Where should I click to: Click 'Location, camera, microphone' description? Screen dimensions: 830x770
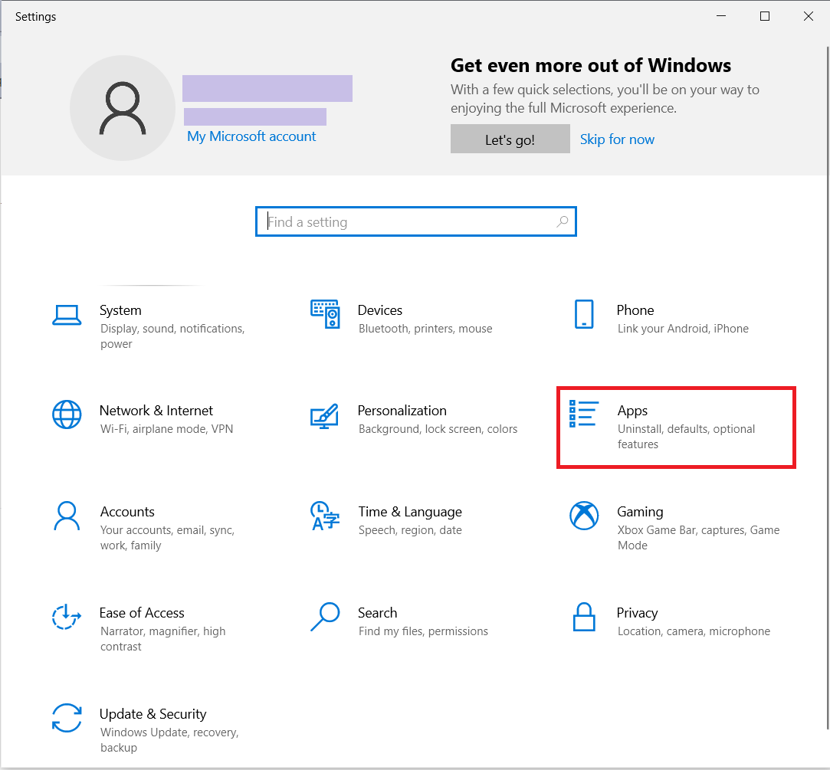(694, 631)
